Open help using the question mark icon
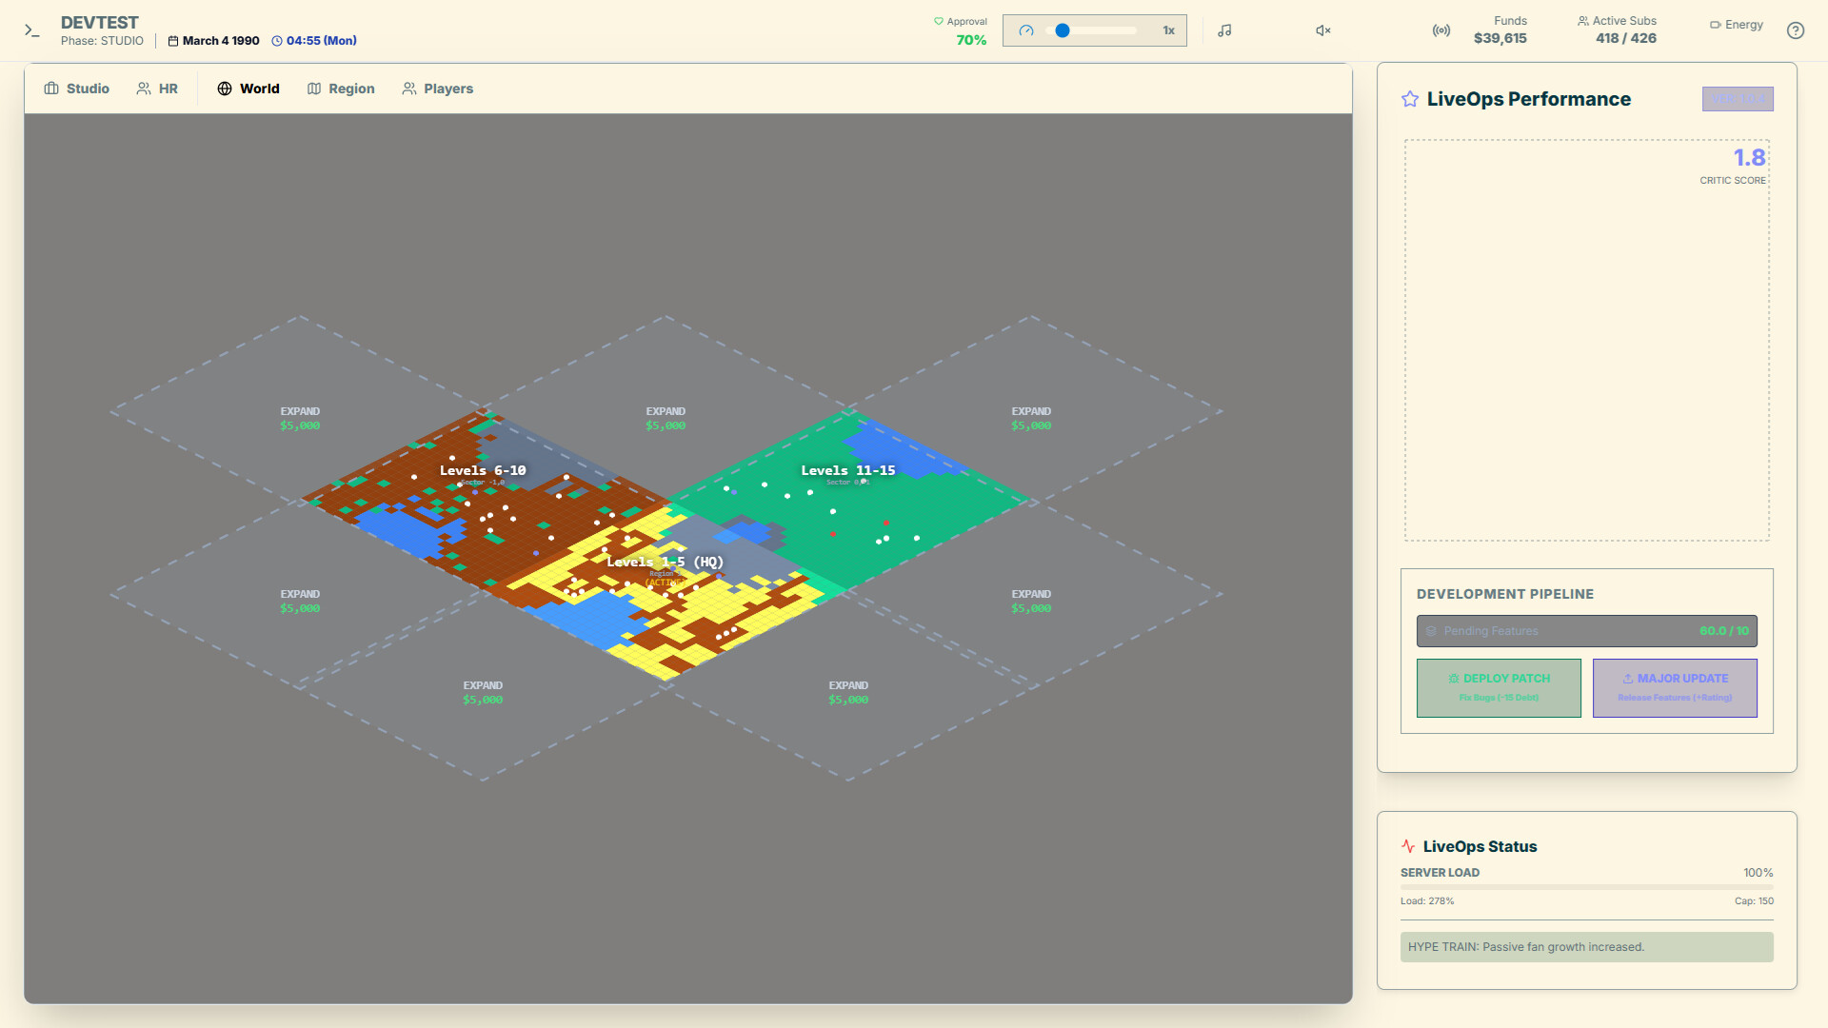The image size is (1828, 1028). [x=1796, y=30]
